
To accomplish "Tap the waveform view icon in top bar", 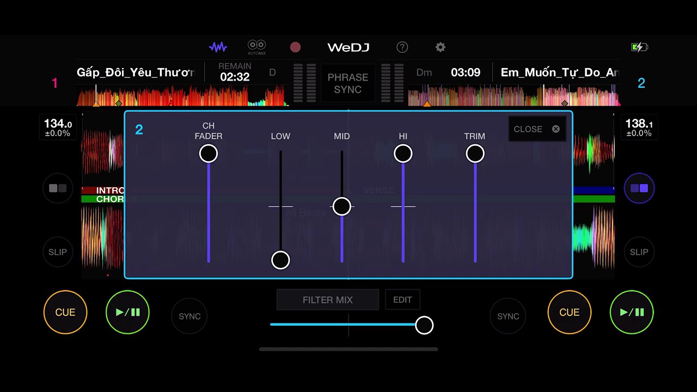I will pos(218,47).
